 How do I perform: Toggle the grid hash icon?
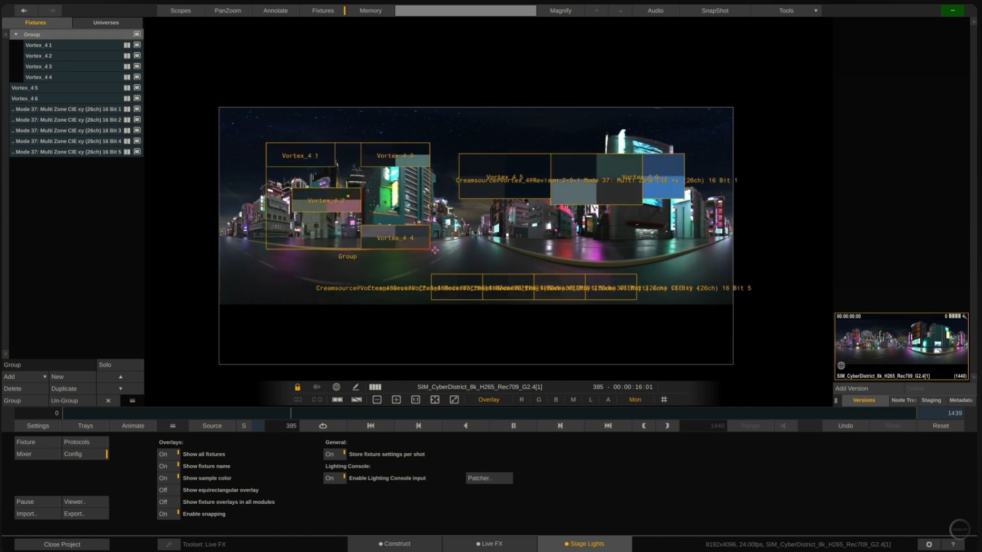[x=664, y=400]
